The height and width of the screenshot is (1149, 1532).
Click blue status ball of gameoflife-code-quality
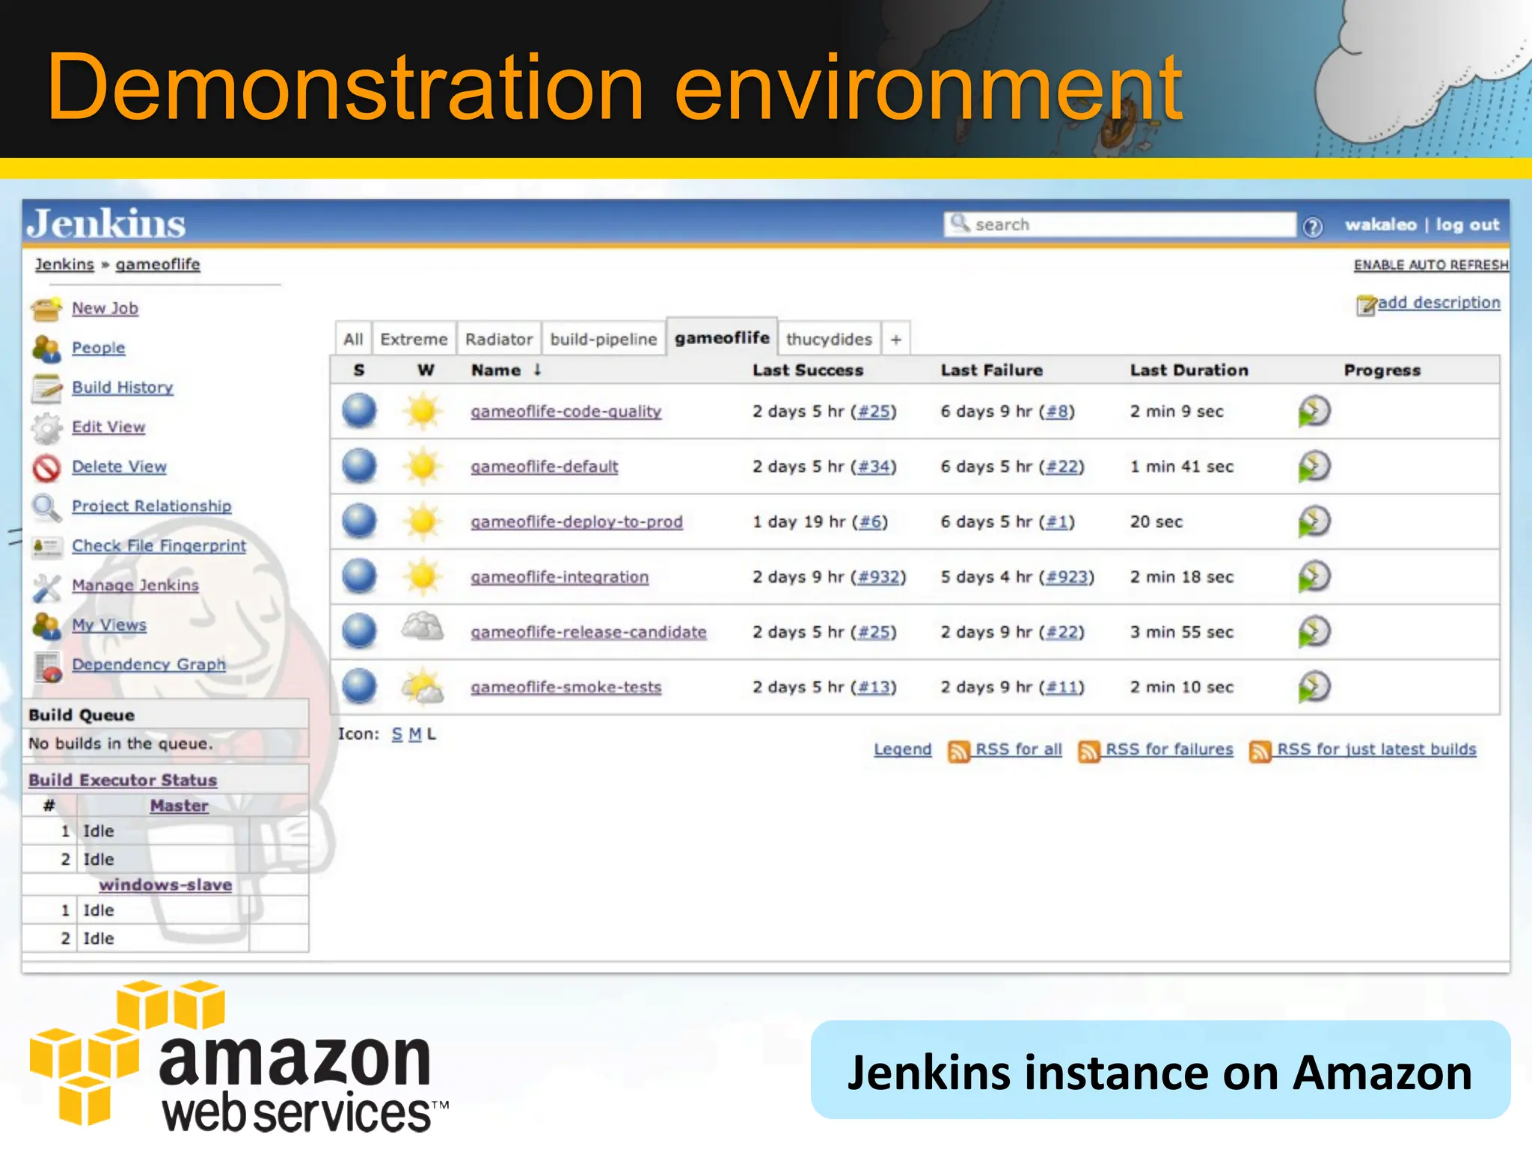coord(359,411)
